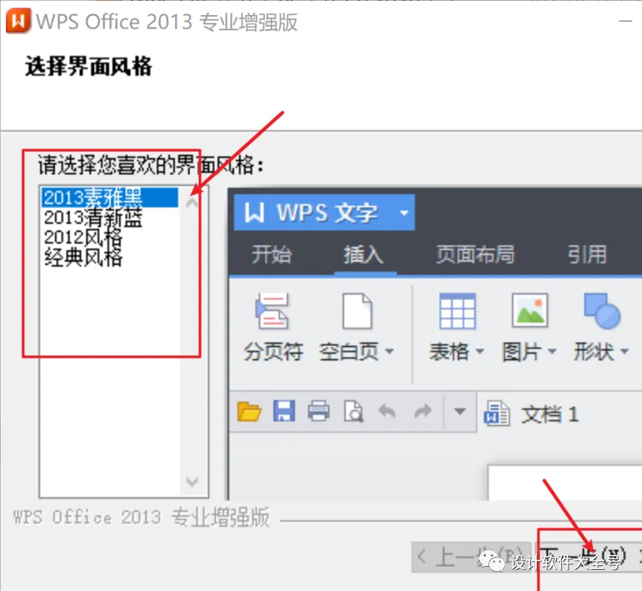Expand the quick access toolbar dropdown arrow
Screen dimensions: 642x591
(x=460, y=411)
